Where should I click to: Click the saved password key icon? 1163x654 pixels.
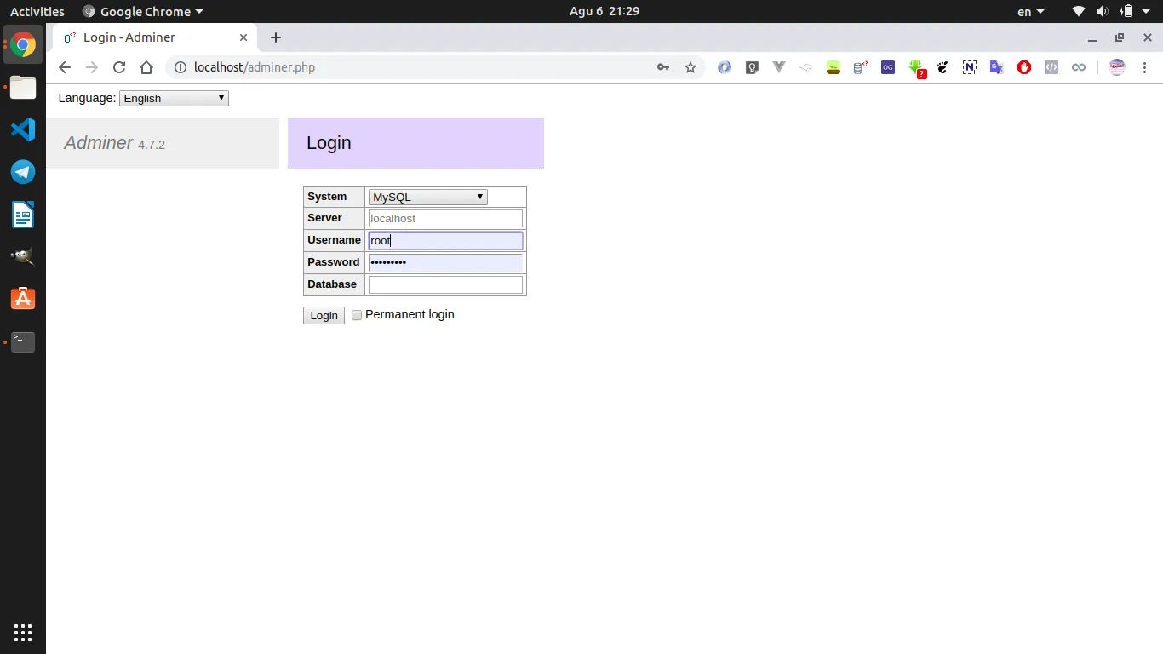pos(663,67)
